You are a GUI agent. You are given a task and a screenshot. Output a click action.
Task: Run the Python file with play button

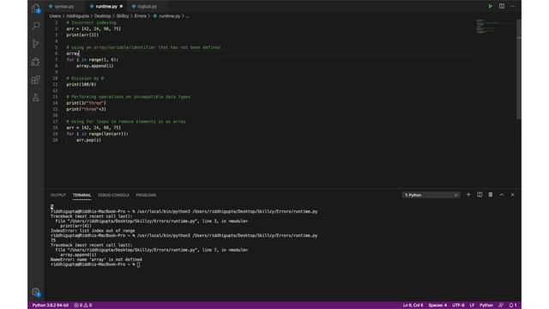pyautogui.click(x=490, y=6)
